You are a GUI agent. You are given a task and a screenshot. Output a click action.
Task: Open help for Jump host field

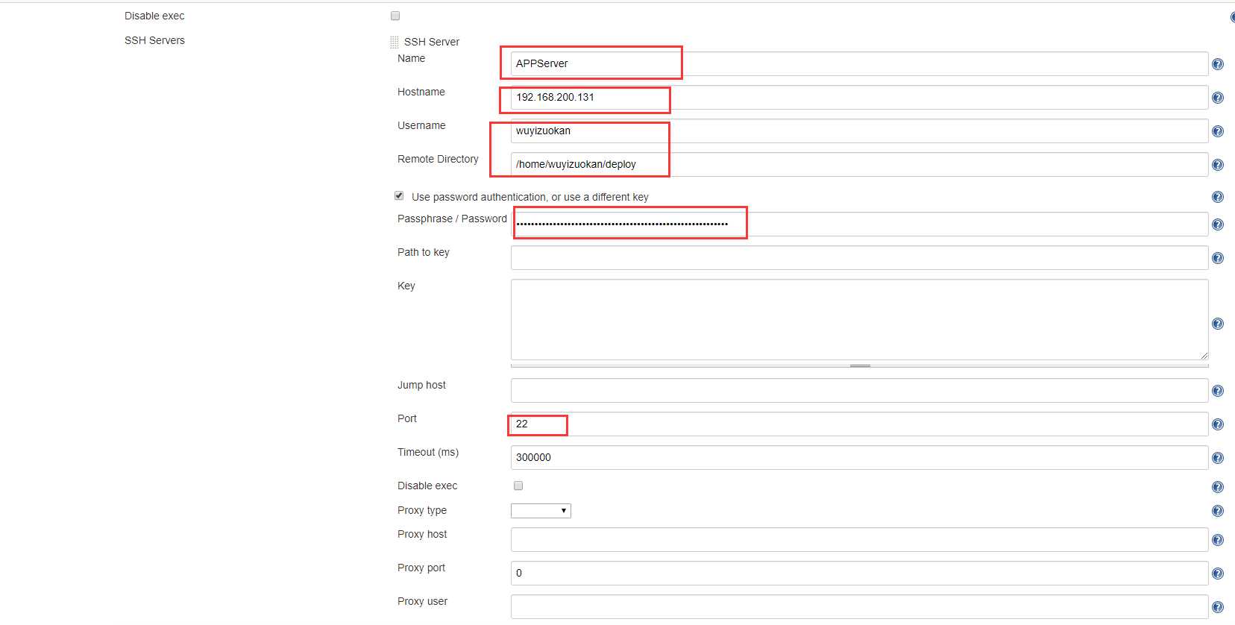pos(1218,391)
